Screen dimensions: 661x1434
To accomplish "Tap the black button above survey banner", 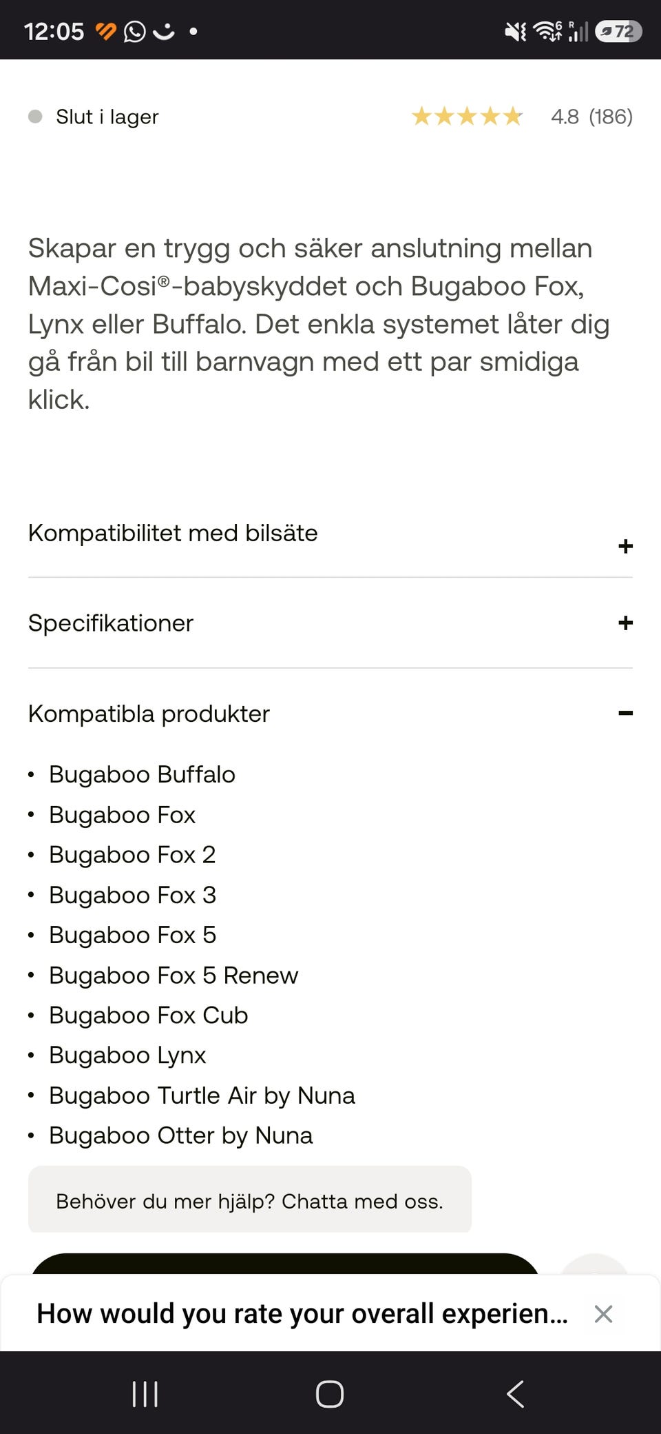I will tap(285, 1264).
